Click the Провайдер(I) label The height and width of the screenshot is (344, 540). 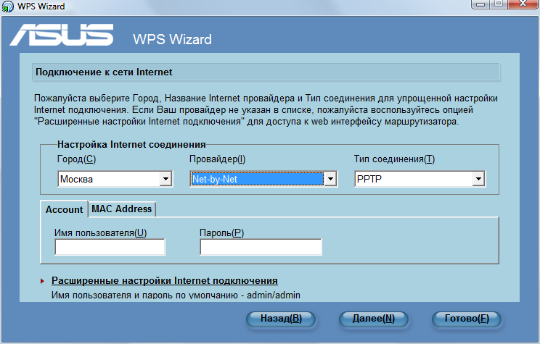pos(217,159)
